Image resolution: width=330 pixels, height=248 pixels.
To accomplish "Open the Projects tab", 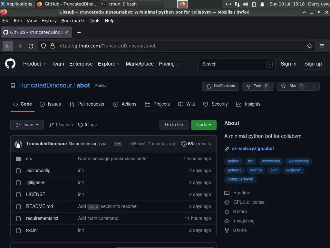I will coord(157,104).
